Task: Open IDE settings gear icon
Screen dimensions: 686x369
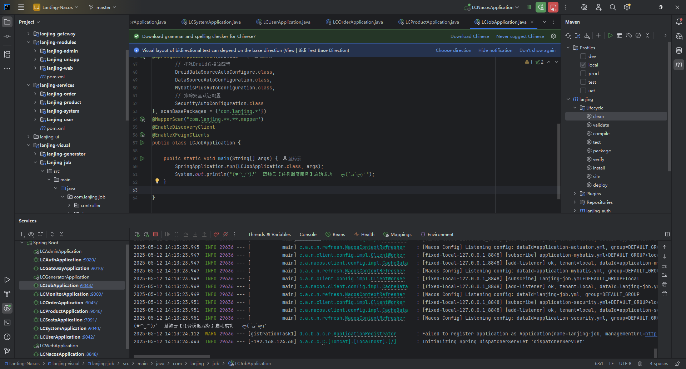Action: (x=627, y=7)
